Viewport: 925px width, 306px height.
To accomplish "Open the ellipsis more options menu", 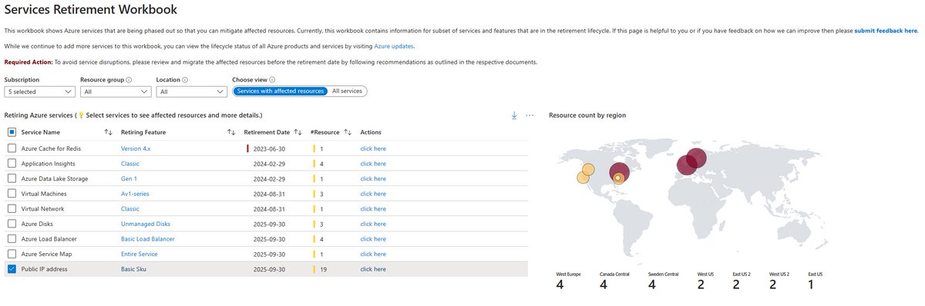I will (x=530, y=115).
